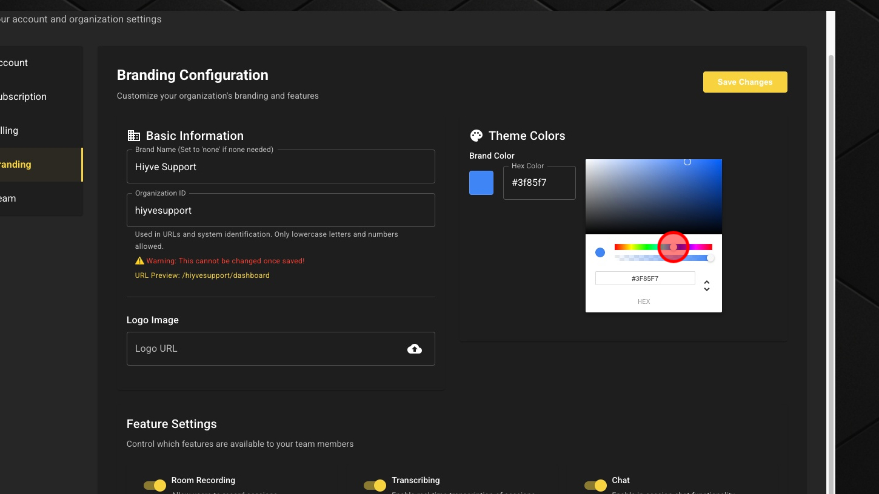Click the alpha transparency slider handle
The height and width of the screenshot is (494, 879).
click(710, 259)
